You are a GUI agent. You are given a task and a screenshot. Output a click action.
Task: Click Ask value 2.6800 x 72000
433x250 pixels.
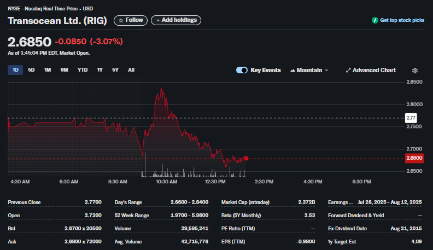(83, 241)
